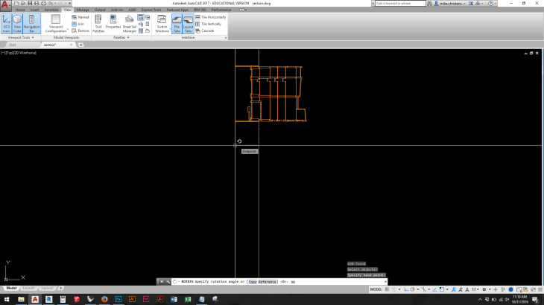Viewport: 544px width, 305px height.
Task: Open Excel from the Windows taskbar
Action: [x=189, y=299]
